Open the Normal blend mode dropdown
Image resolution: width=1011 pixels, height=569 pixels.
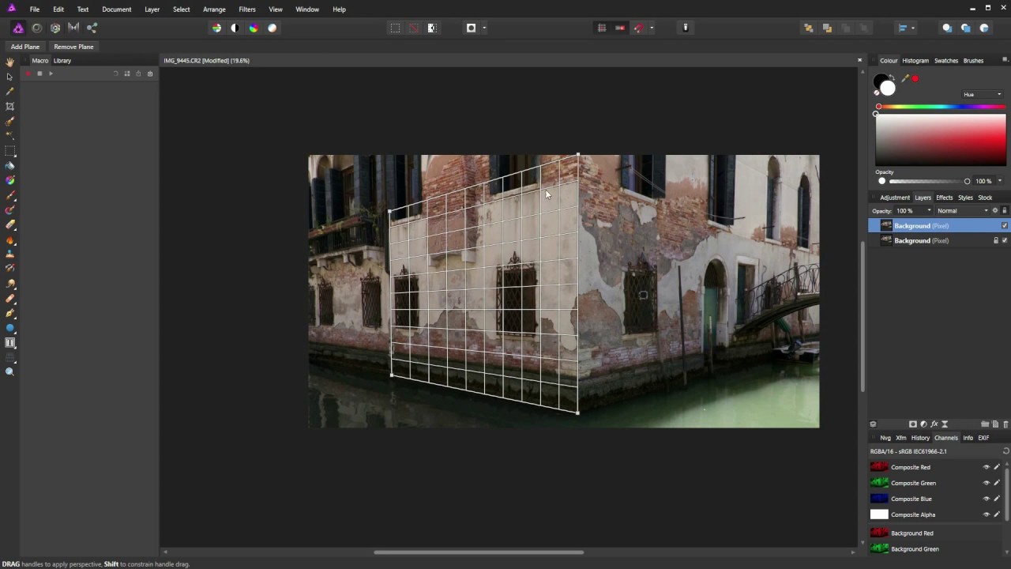click(961, 211)
